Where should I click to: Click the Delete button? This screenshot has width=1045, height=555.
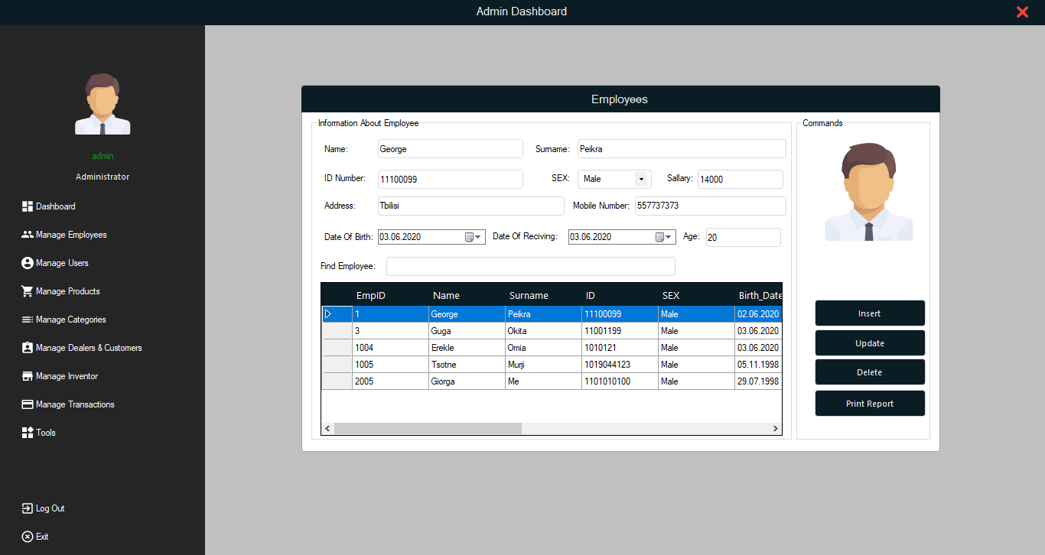(x=870, y=372)
